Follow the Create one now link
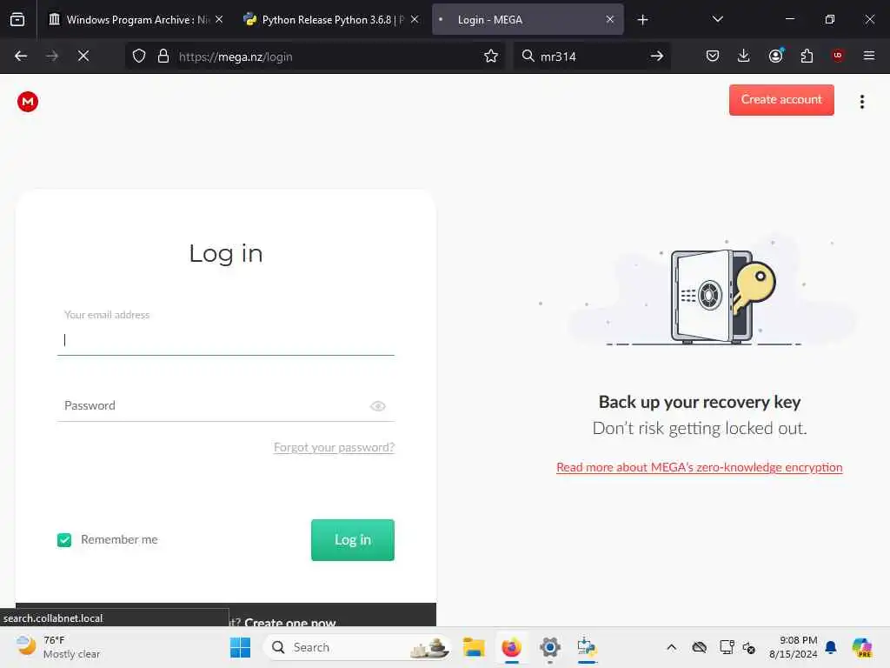The width and height of the screenshot is (890, 668). [290, 622]
